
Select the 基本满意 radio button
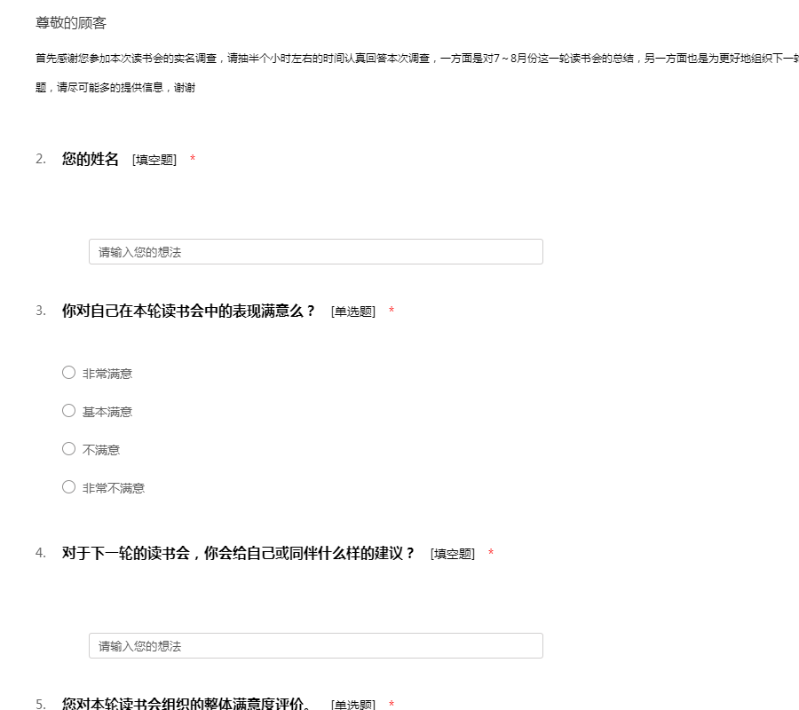[68, 411]
